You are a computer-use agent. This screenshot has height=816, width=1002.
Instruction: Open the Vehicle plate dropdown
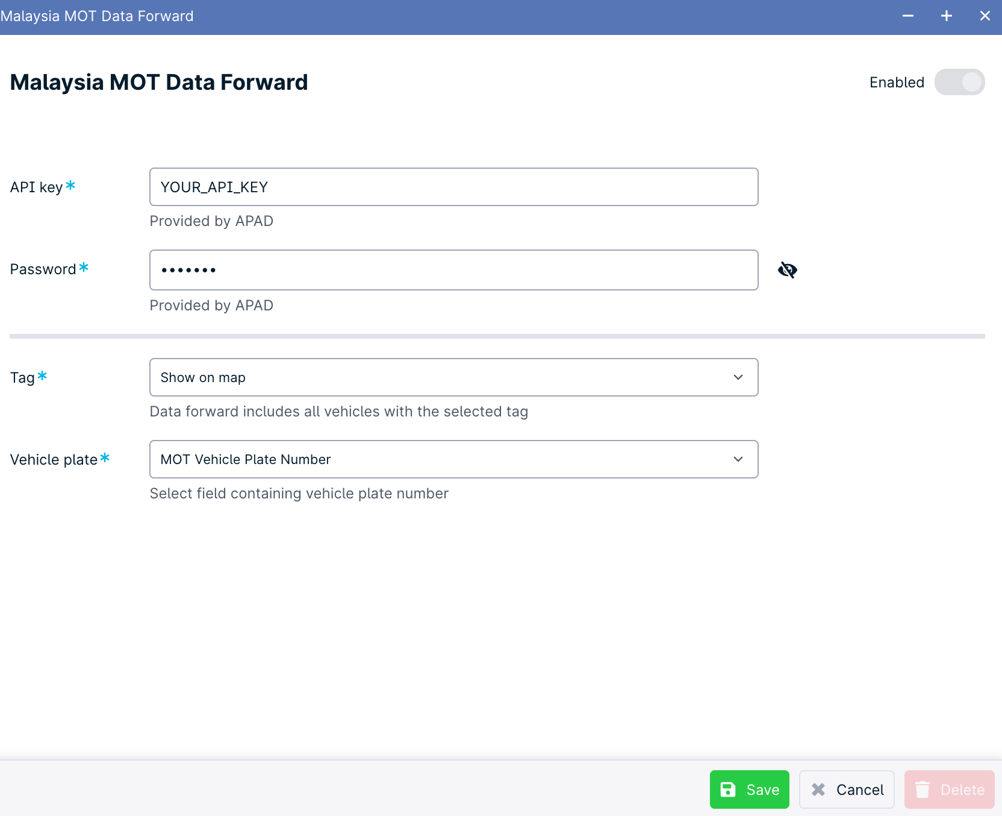[453, 459]
